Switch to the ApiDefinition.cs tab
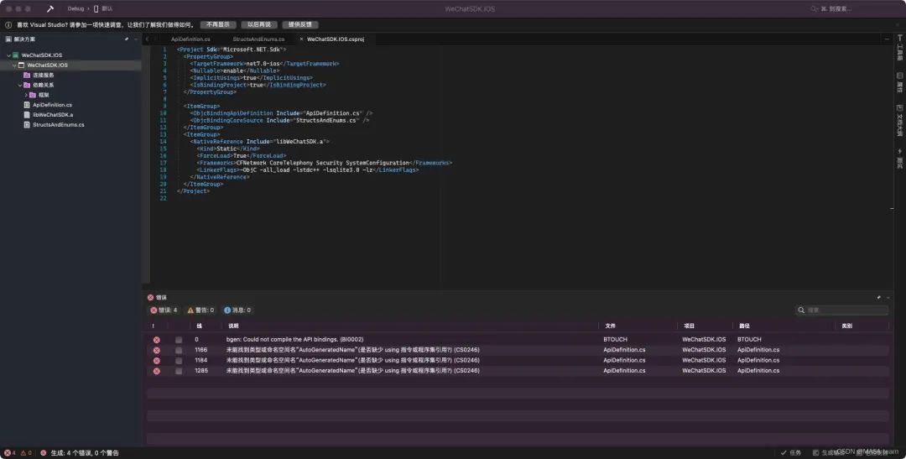Viewport: 906px width, 459px height. point(190,39)
